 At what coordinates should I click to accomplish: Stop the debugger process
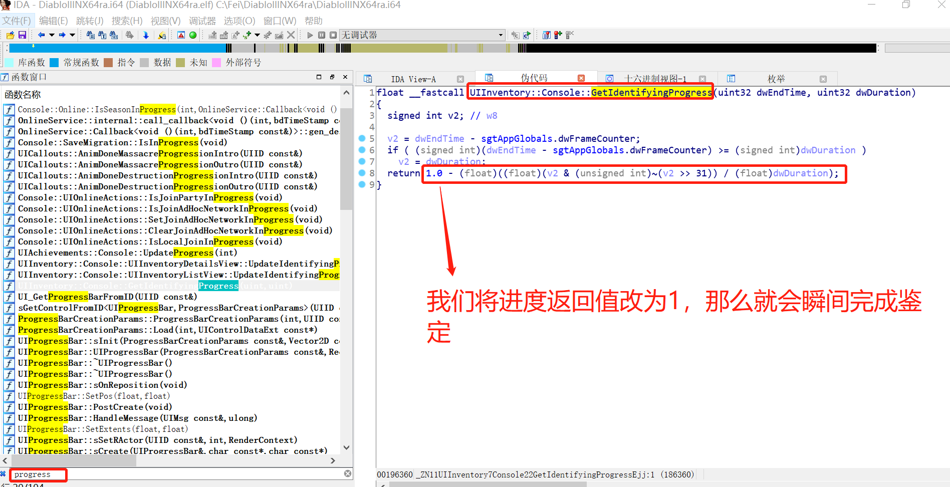click(333, 35)
